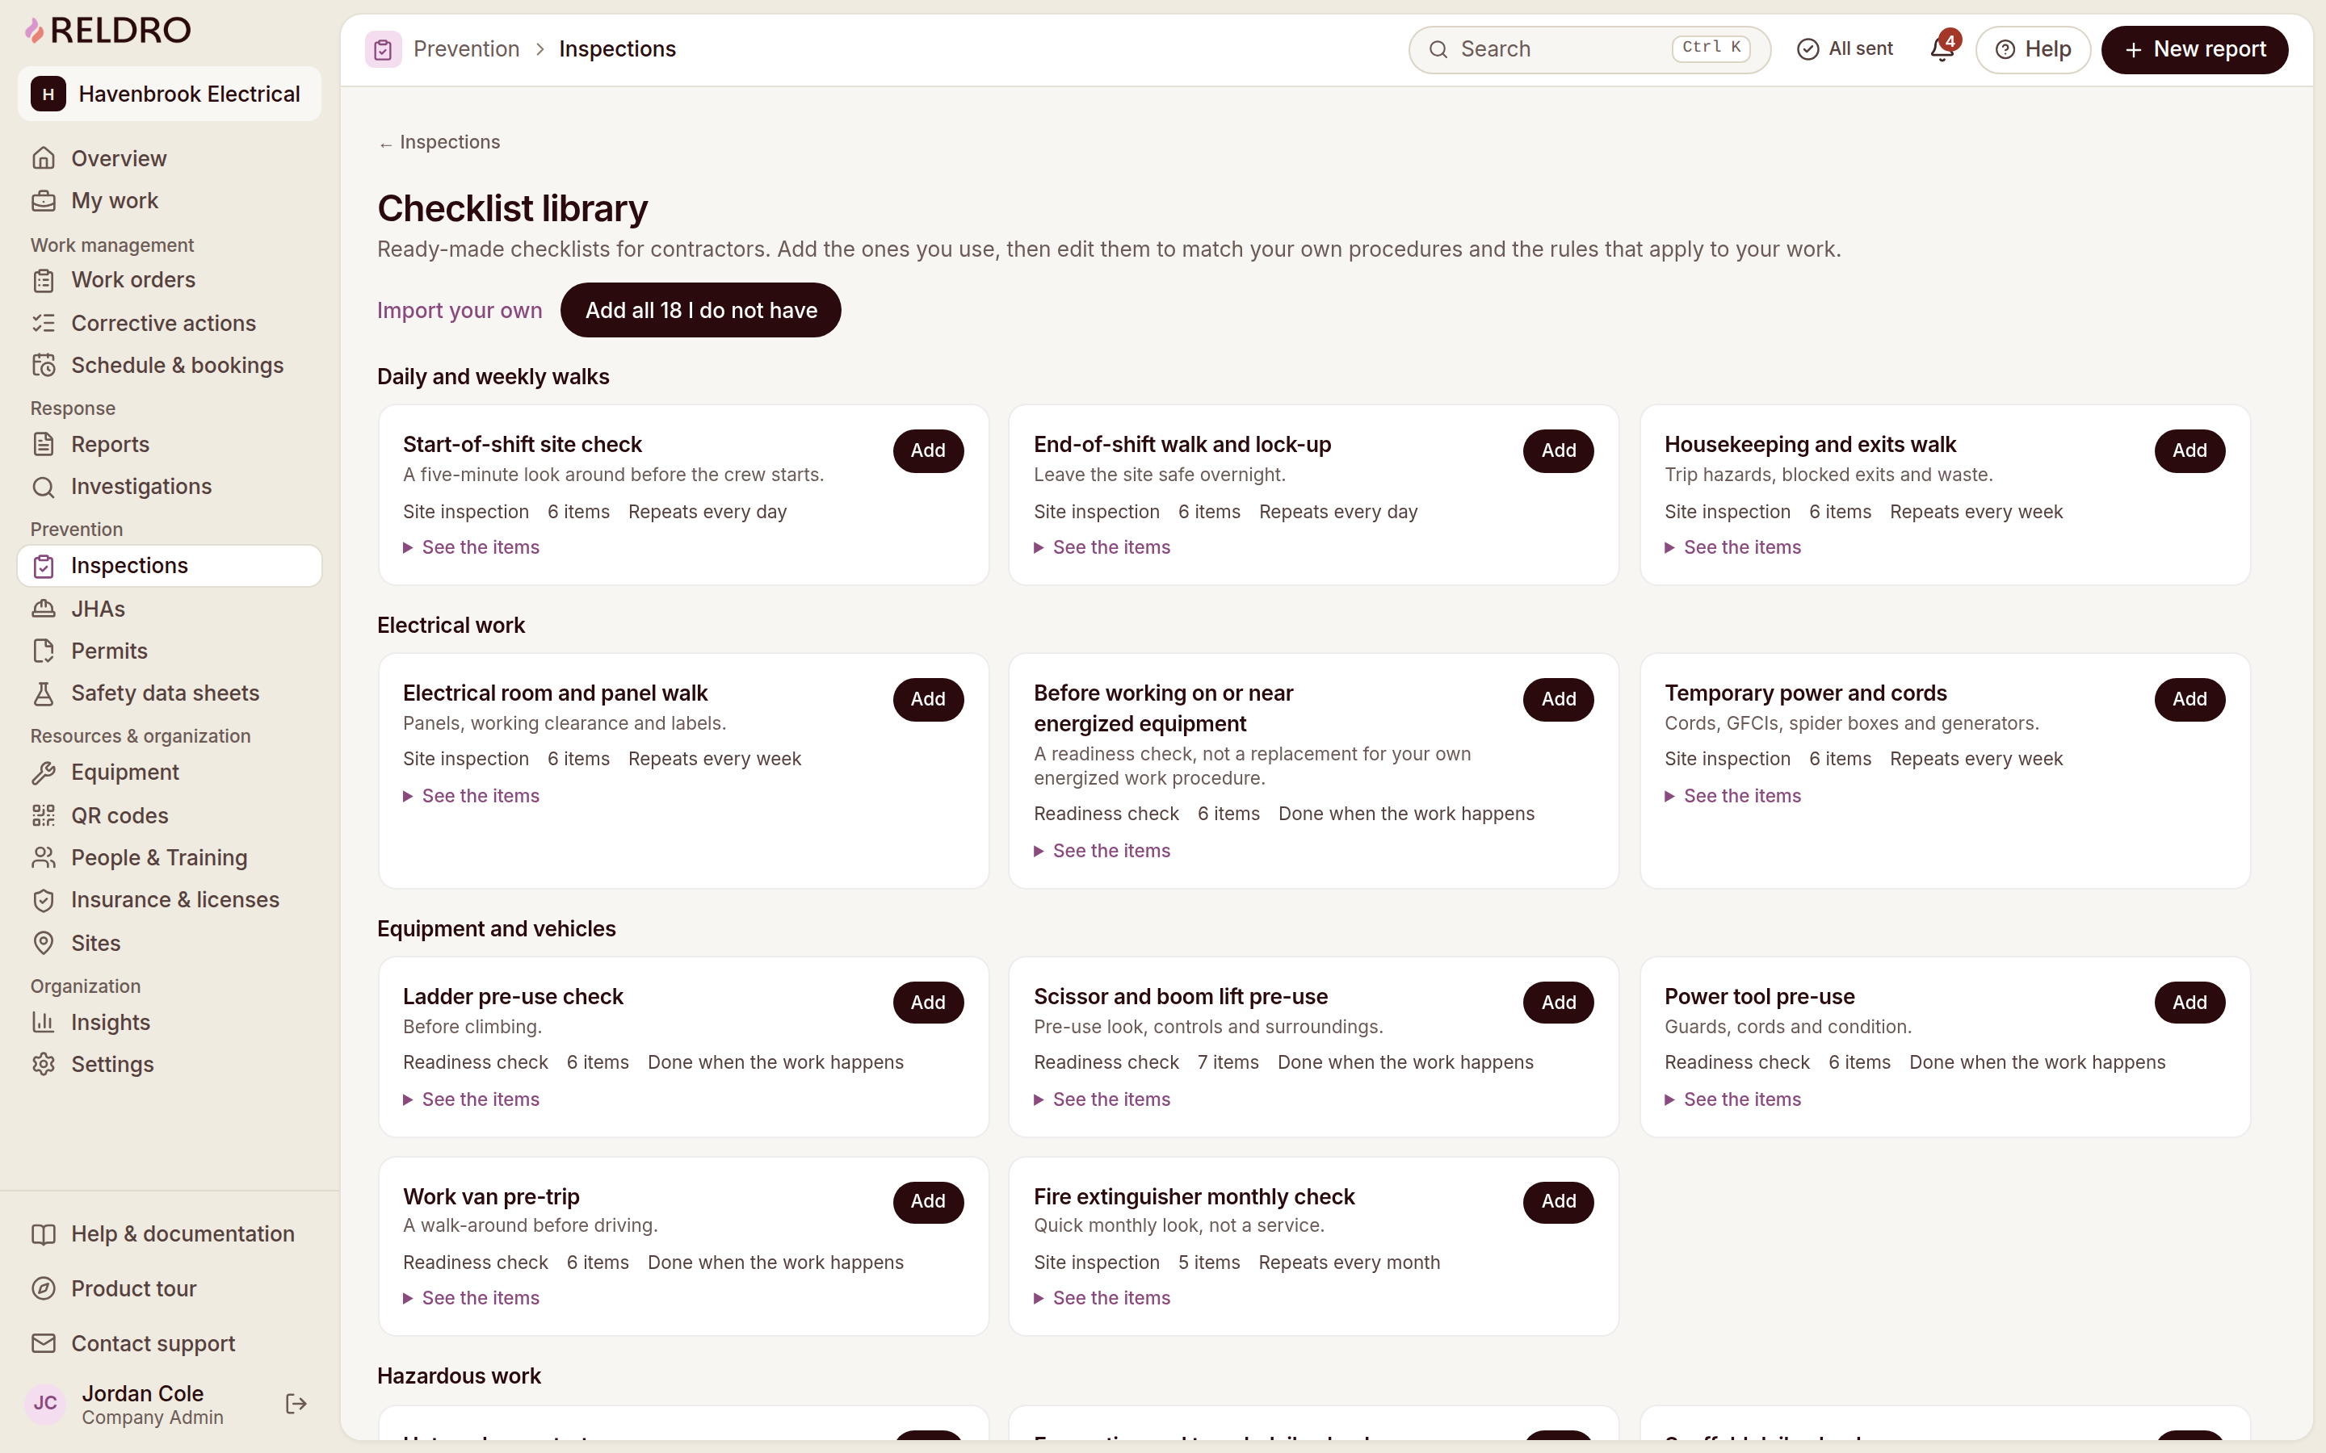The height and width of the screenshot is (1453, 2326).
Task: Click the QR codes icon
Action: coord(44,816)
